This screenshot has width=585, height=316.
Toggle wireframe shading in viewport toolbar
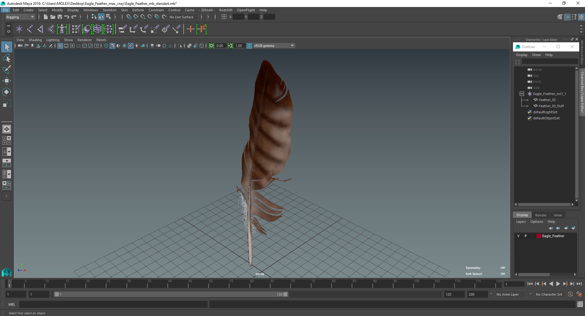click(106, 46)
